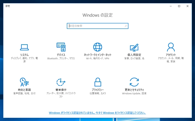Select the アカウント title text
This screenshot has height=121, width=195.
[171, 55]
